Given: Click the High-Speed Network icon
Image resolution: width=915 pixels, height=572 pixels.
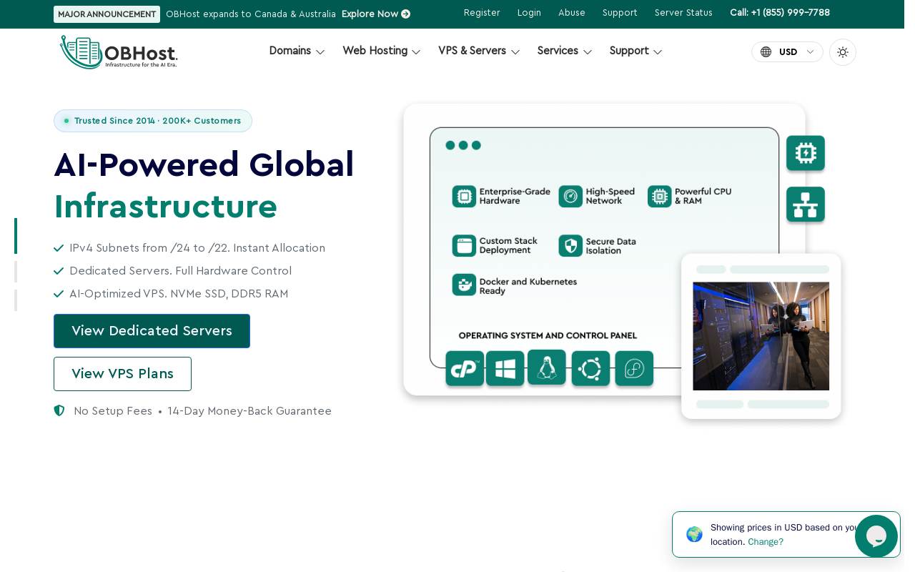Looking at the screenshot, I should pyautogui.click(x=570, y=197).
